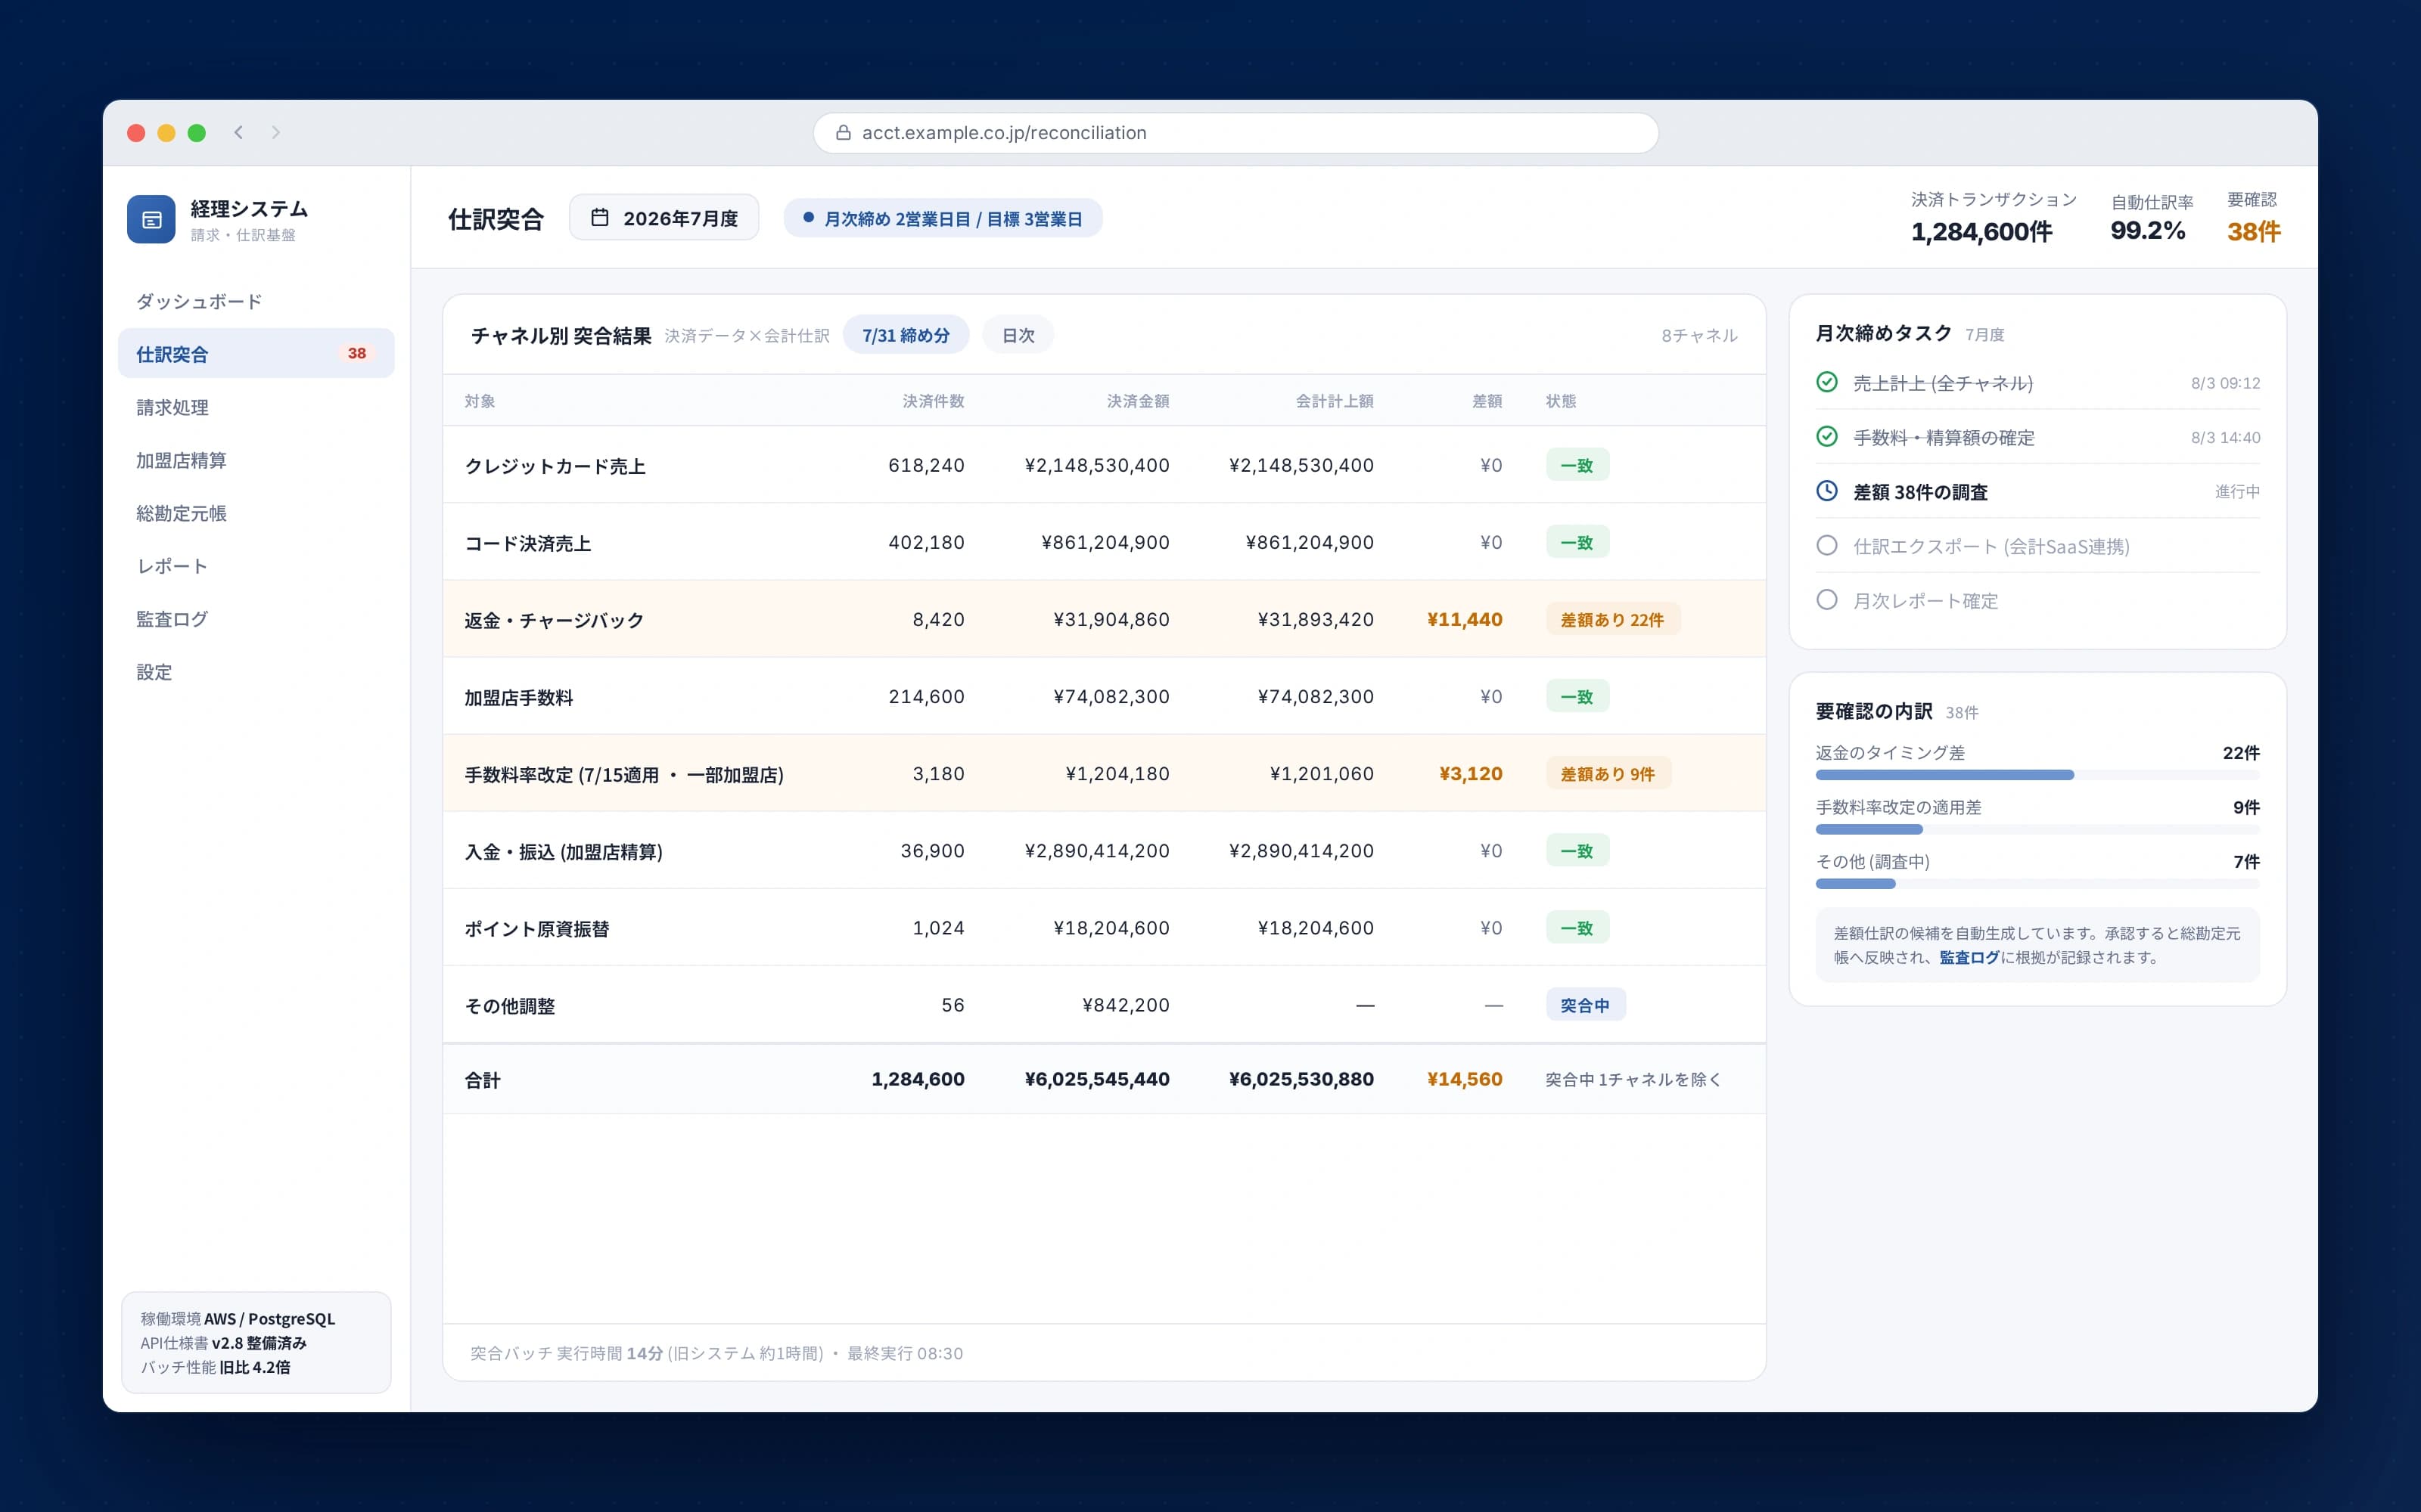Click the 差額 38件の調査 task
This screenshot has width=2421, height=1512.
click(x=2037, y=491)
